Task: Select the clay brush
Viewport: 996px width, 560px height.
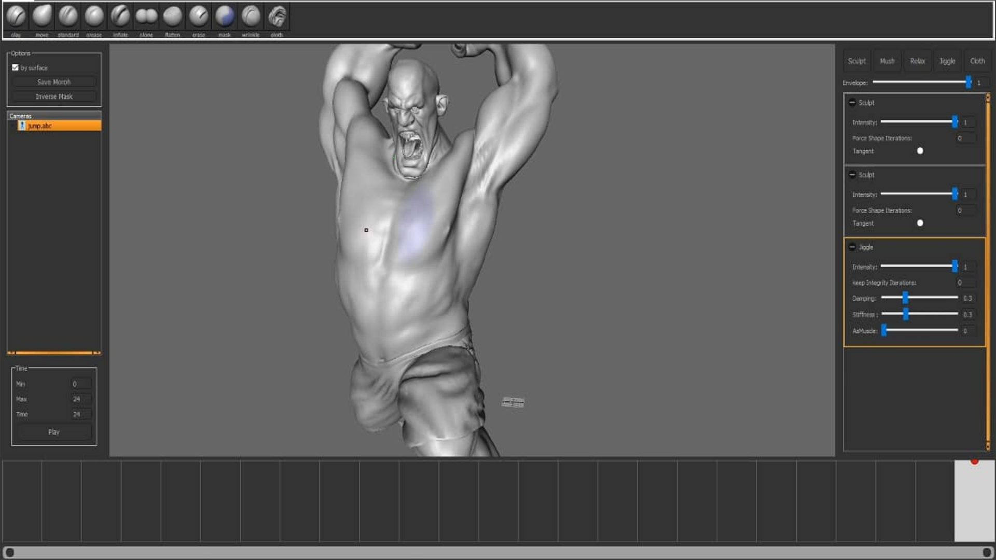Action: point(16,17)
